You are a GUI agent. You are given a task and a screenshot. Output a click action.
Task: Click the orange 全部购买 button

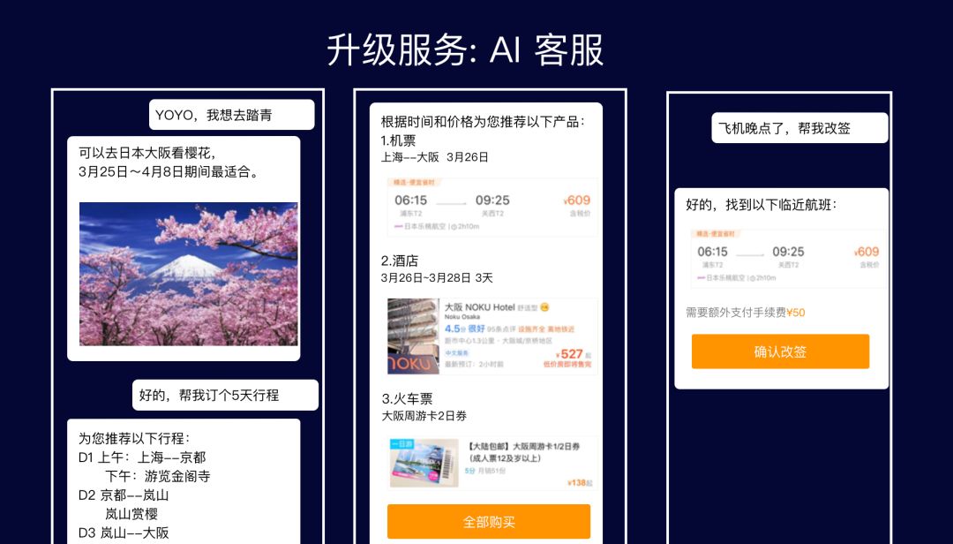pos(489,522)
